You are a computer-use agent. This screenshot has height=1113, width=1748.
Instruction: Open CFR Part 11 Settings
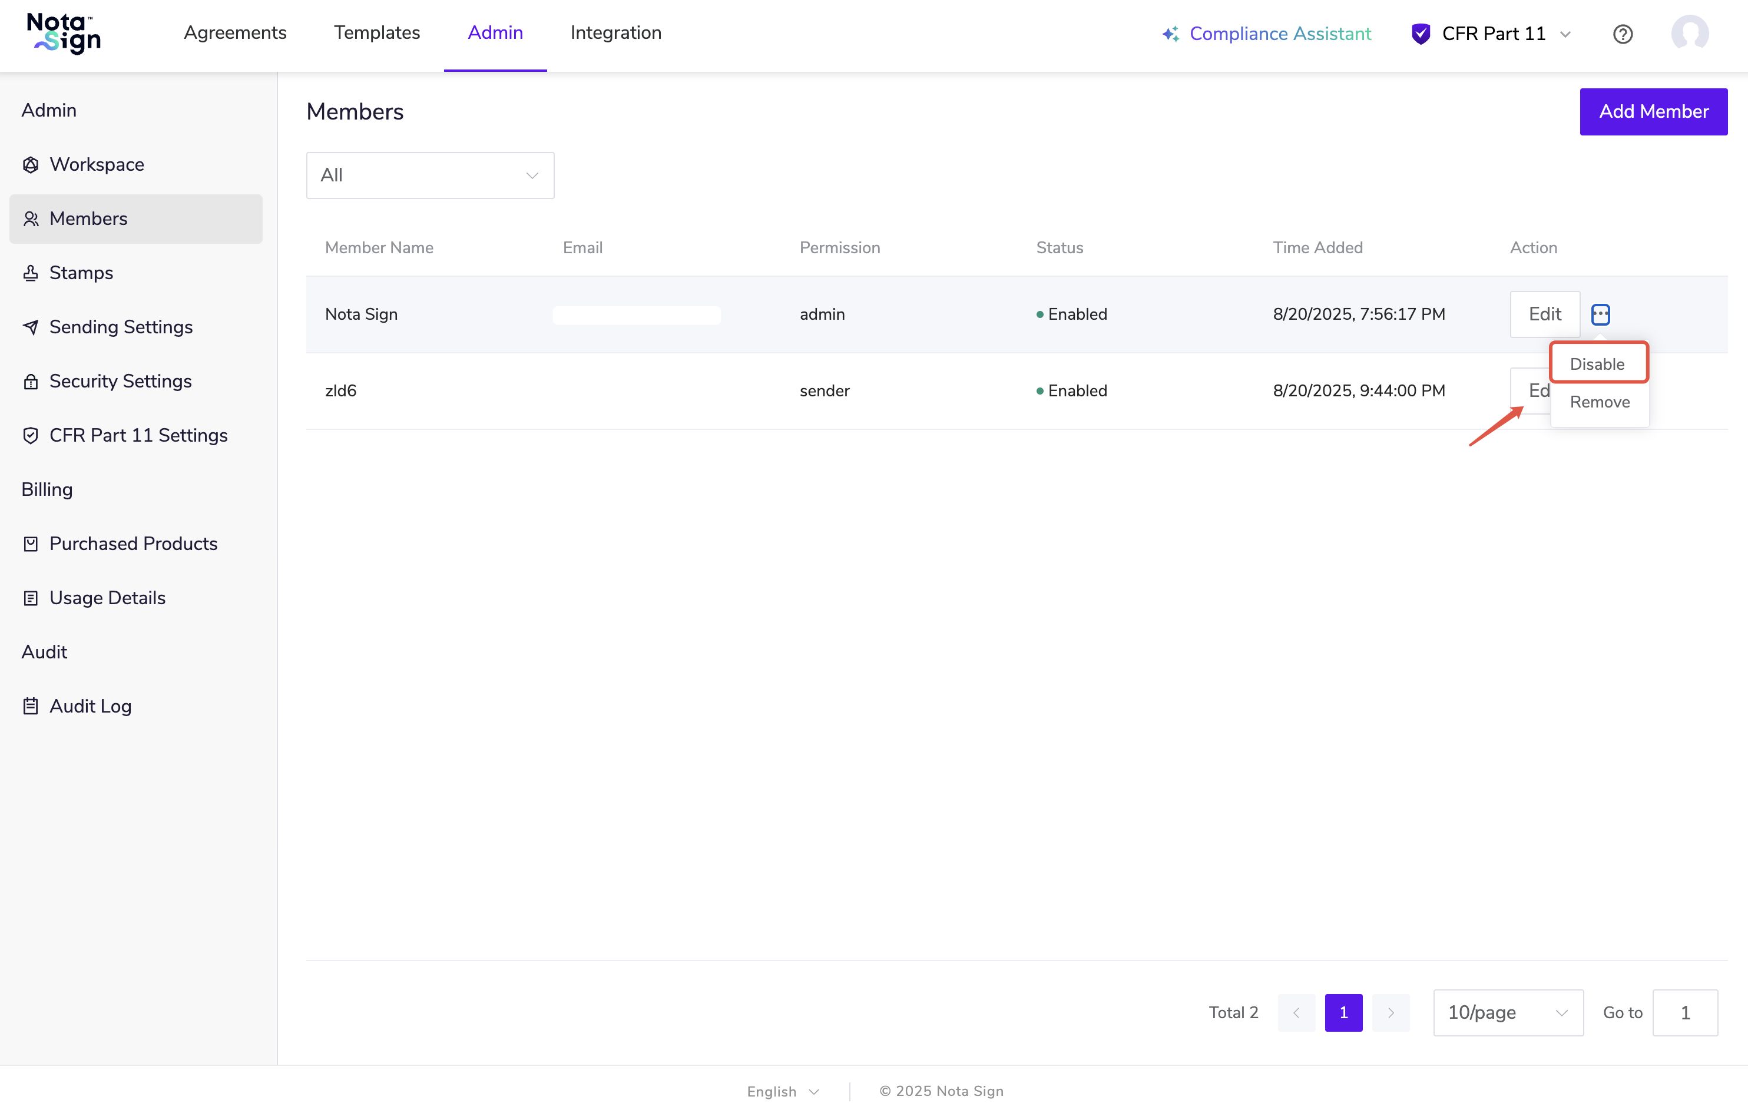(138, 436)
